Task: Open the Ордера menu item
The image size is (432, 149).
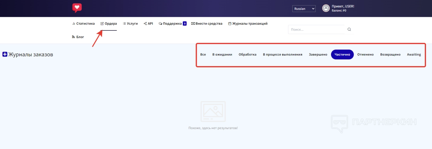Action: click(109, 24)
